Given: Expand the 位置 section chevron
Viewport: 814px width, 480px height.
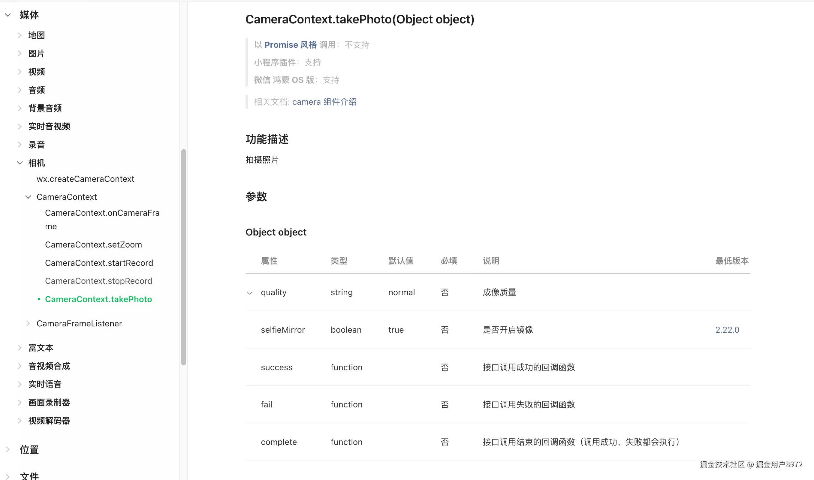Looking at the screenshot, I should [x=8, y=449].
